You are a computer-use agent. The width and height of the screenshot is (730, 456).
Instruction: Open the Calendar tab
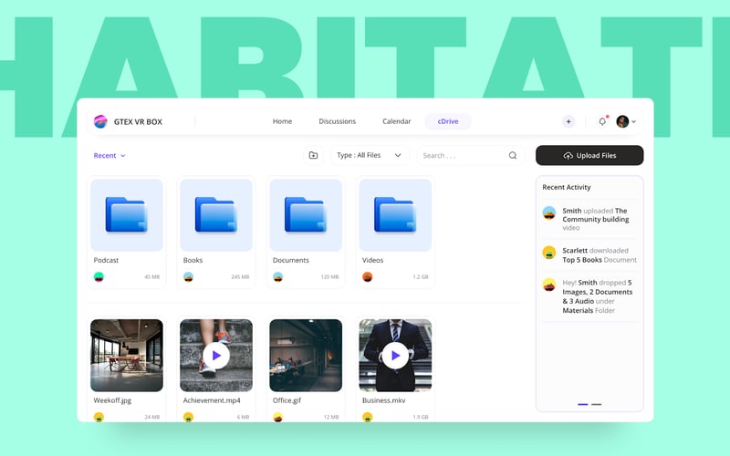pos(397,121)
